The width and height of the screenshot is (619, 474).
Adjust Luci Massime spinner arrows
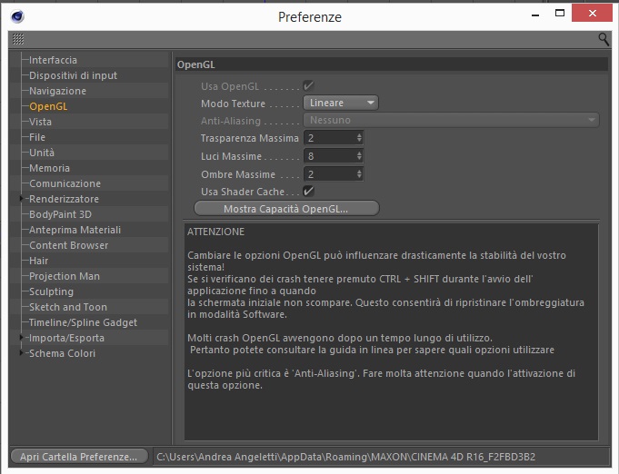(359, 156)
